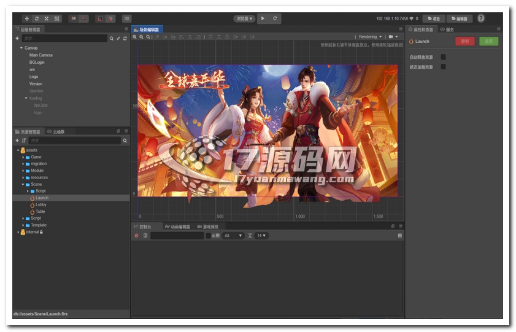Open the 浏览器 preview platform dropdown
This screenshot has height=332, width=516.
pos(245,19)
